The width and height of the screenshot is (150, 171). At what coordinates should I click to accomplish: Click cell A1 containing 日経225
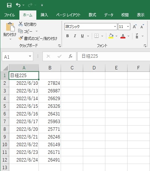(24, 76)
